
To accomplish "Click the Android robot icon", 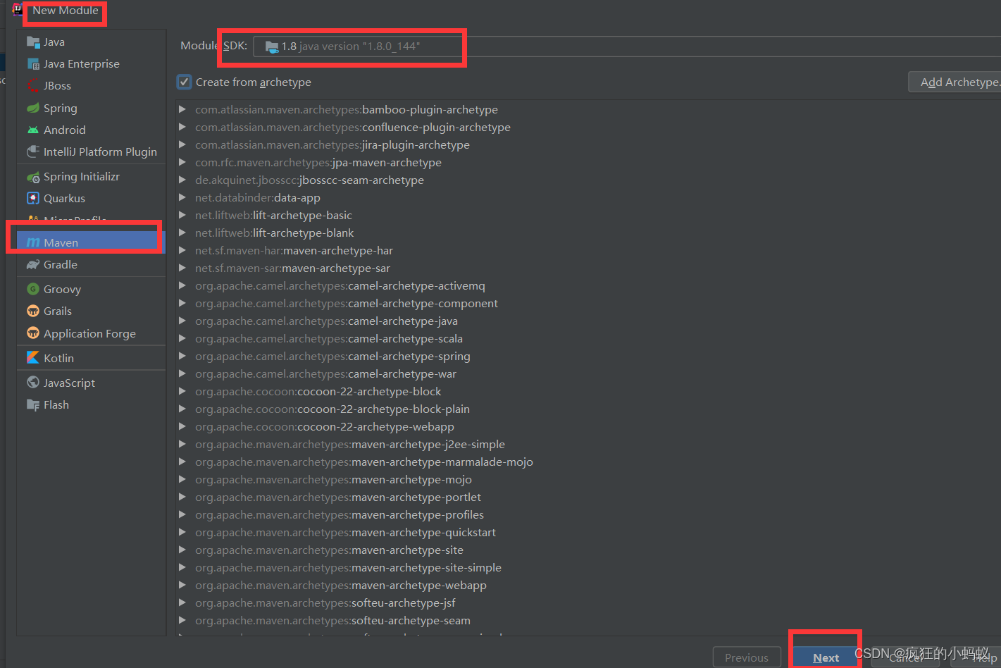I will [x=33, y=130].
